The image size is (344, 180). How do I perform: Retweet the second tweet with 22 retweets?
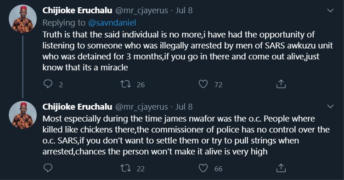pyautogui.click(x=126, y=168)
